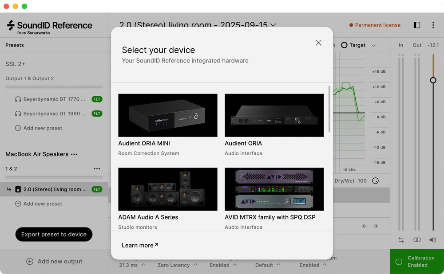
Task: Toggle the Enabled setting next to Default
Action: (x=313, y=265)
